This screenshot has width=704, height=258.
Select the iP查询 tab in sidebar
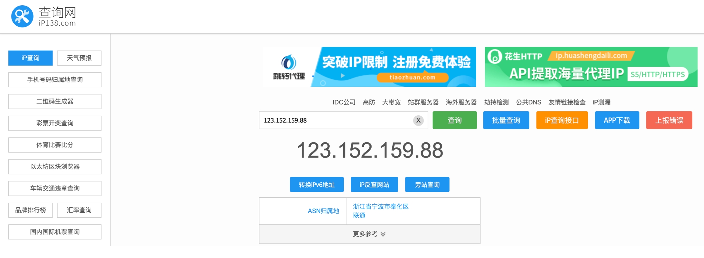30,58
